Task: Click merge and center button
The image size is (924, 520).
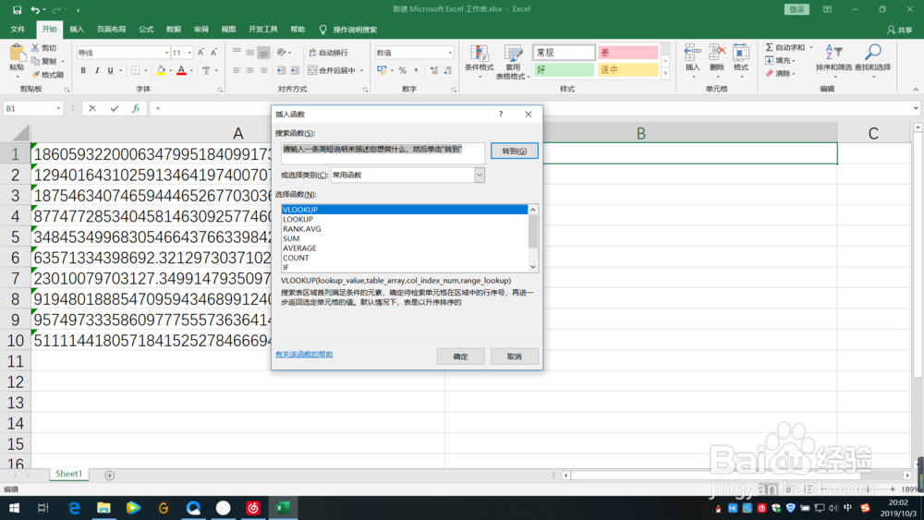Action: point(331,71)
